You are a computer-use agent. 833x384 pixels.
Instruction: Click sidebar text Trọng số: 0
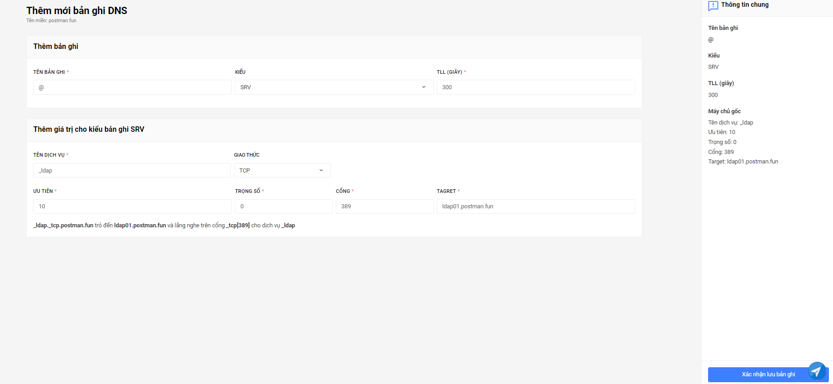(722, 142)
